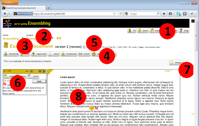The image size is (199, 126).
Task: Bookmark this page with the star icon
Action: [114, 14]
